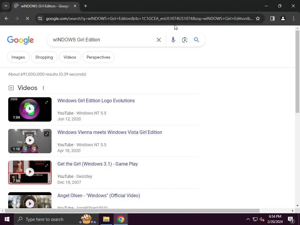Expand the Get the Girl video preview
Screen dimensions: 300x225
(47, 166)
